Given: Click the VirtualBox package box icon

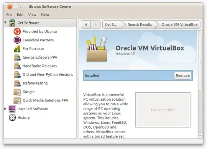Looking at the screenshot, I should pos(97,49).
